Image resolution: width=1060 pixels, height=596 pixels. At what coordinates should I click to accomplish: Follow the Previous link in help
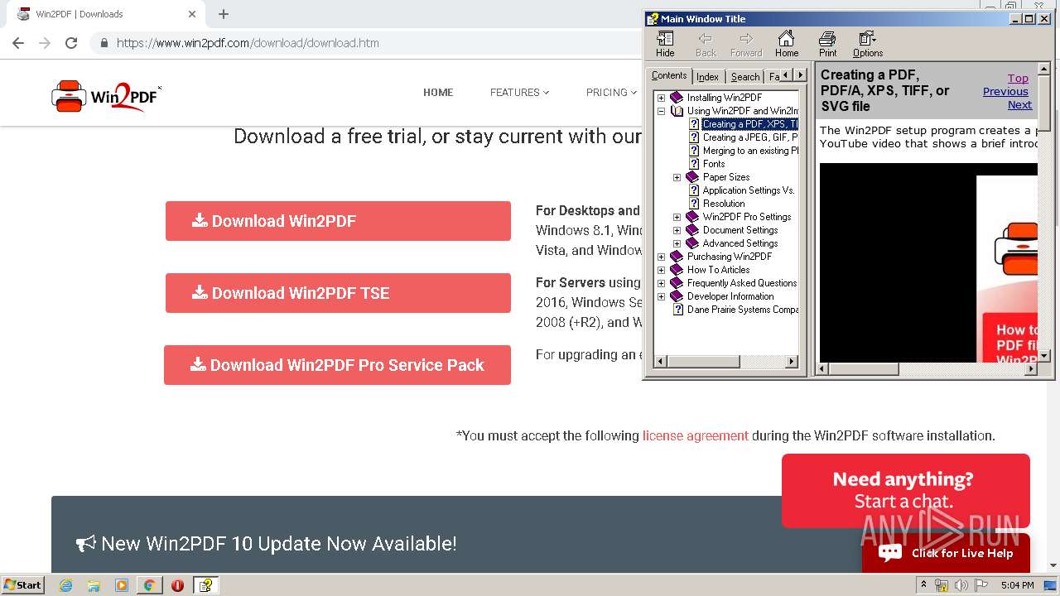pos(1005,92)
